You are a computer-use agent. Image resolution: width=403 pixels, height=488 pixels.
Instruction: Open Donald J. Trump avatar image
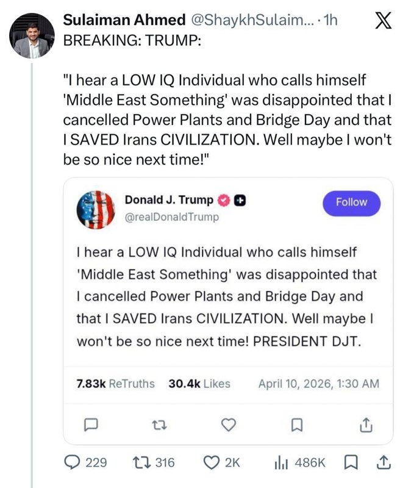tap(96, 210)
